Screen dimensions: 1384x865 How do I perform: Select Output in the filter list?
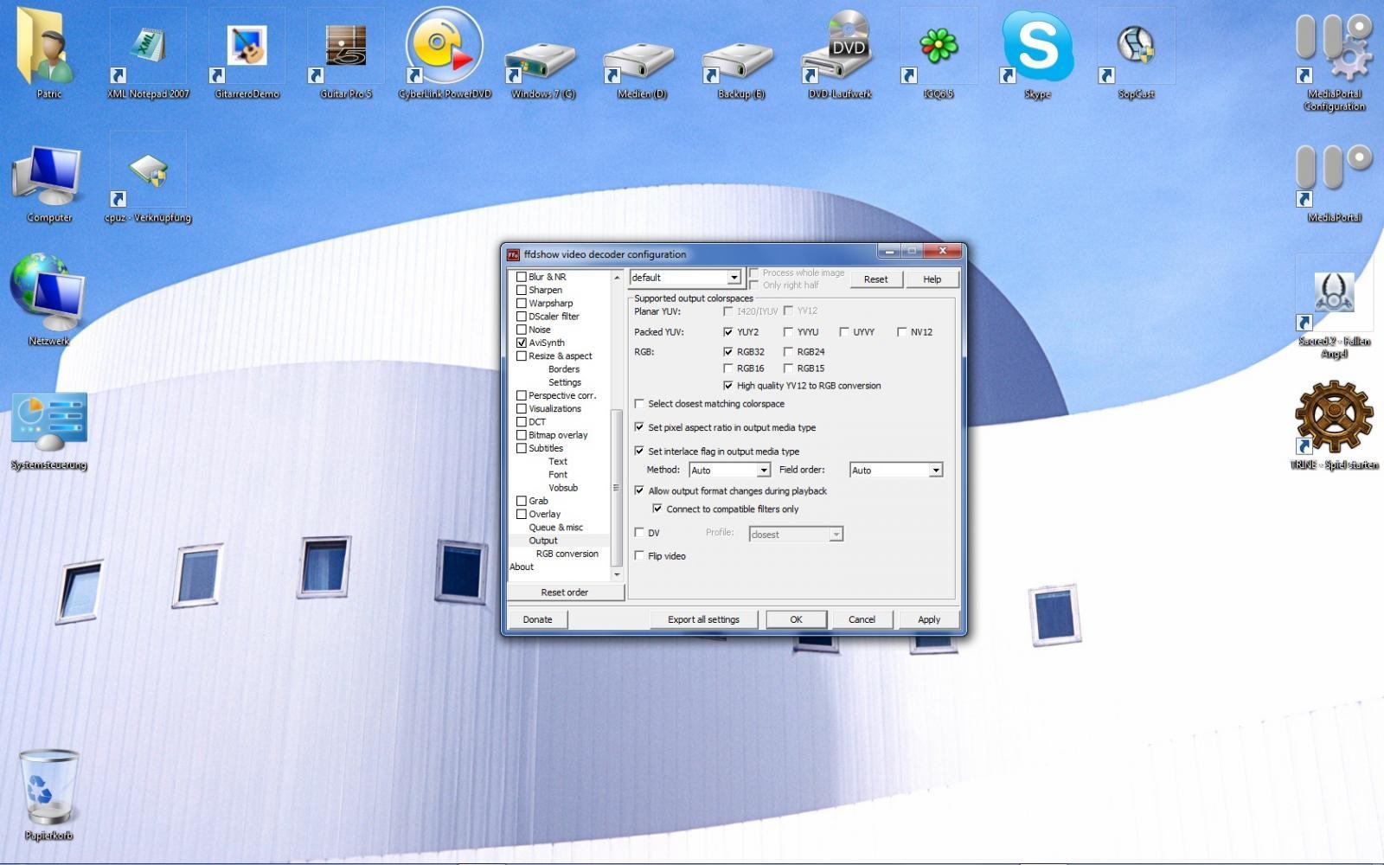tap(543, 541)
